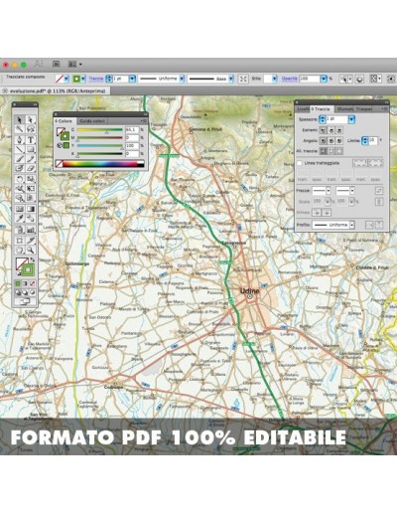Set paint mode to Gradient in tools panel
Viewport: 397px width, 514px height.
pos(25,284)
